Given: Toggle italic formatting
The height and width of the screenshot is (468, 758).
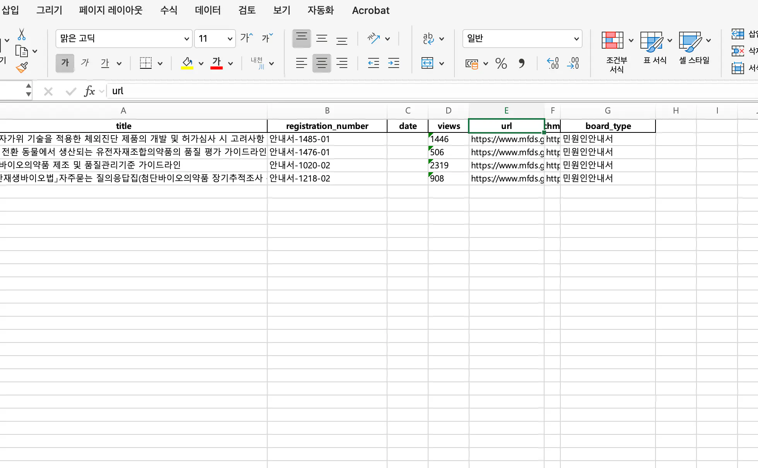Looking at the screenshot, I should pyautogui.click(x=85, y=63).
